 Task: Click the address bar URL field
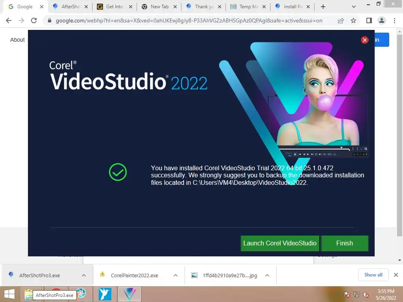tap(189, 20)
